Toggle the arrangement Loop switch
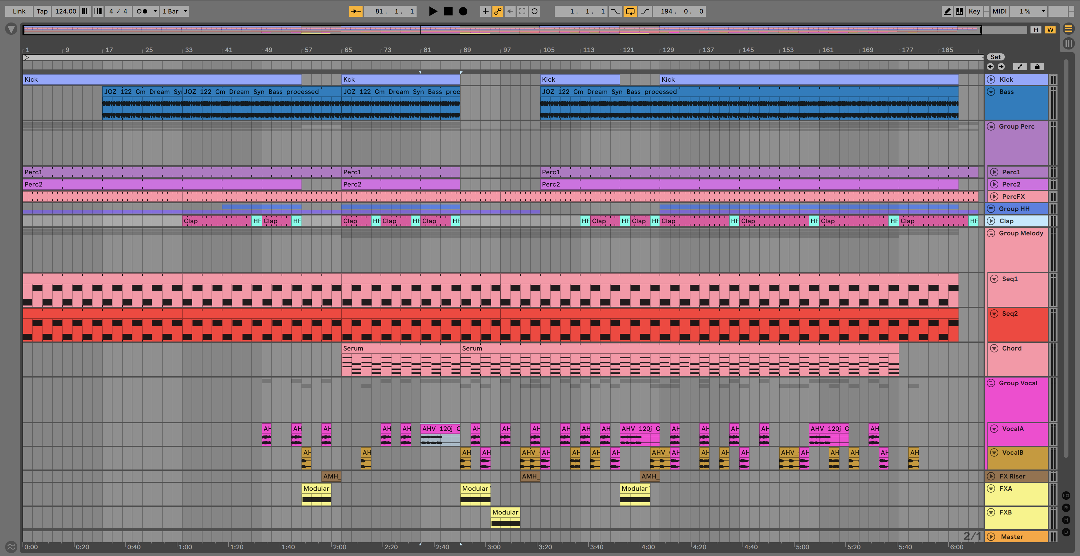 (630, 11)
